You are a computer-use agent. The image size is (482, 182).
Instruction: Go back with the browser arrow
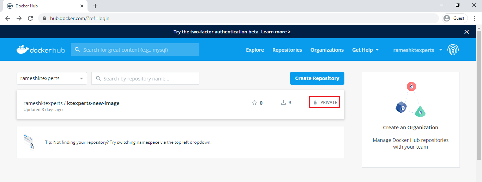click(8, 18)
